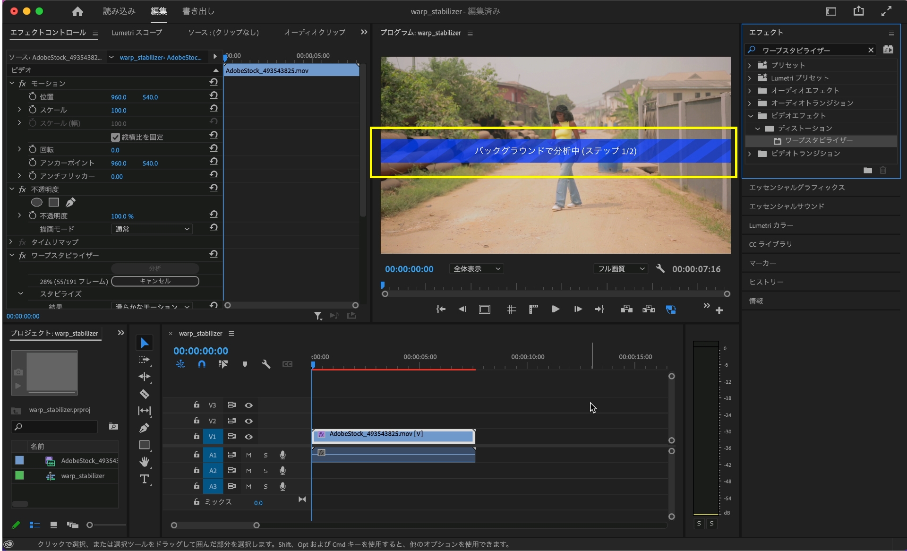
Task: Select the Type tool
Action: [145, 479]
